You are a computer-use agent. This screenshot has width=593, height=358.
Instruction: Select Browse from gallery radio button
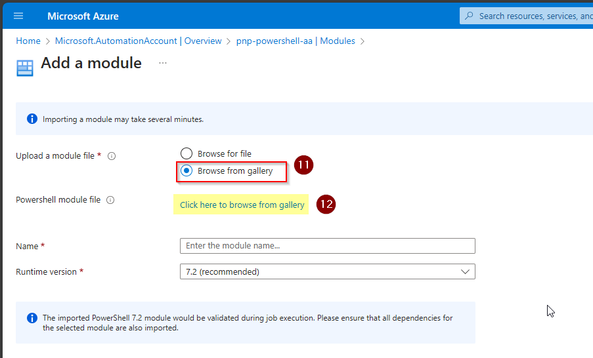(x=187, y=170)
